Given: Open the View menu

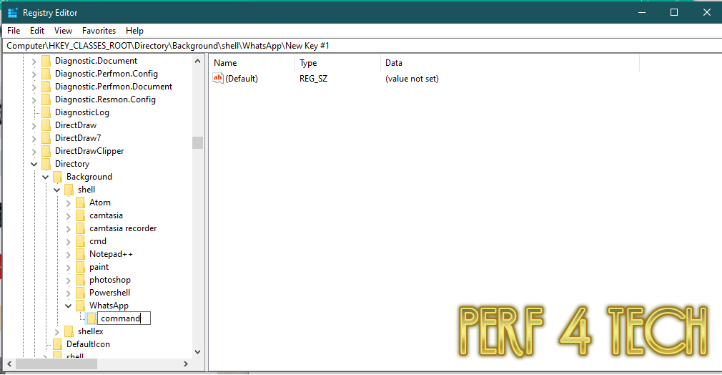Looking at the screenshot, I should [x=63, y=31].
